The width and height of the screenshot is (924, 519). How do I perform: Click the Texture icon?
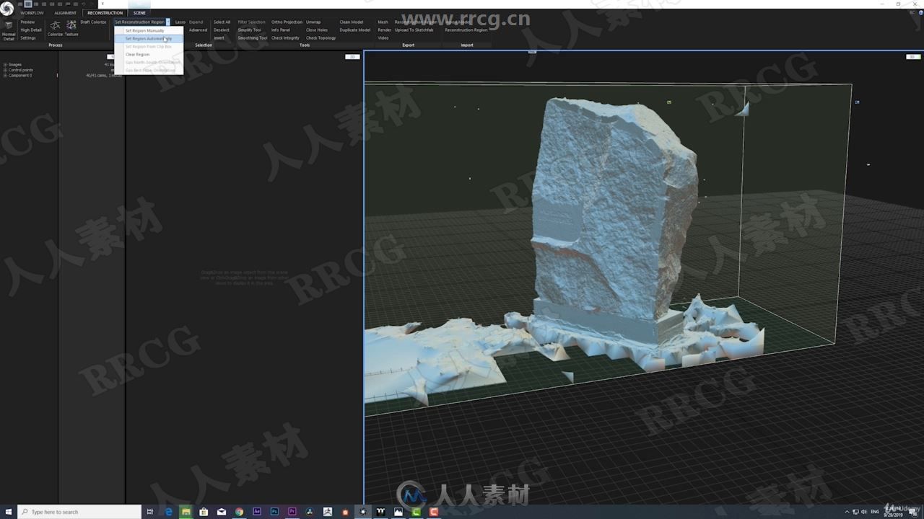coord(71,29)
